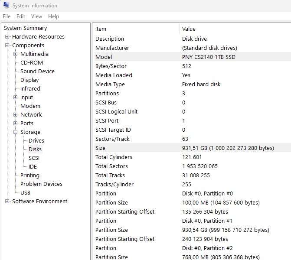Select IDE under Storage

coord(33,167)
